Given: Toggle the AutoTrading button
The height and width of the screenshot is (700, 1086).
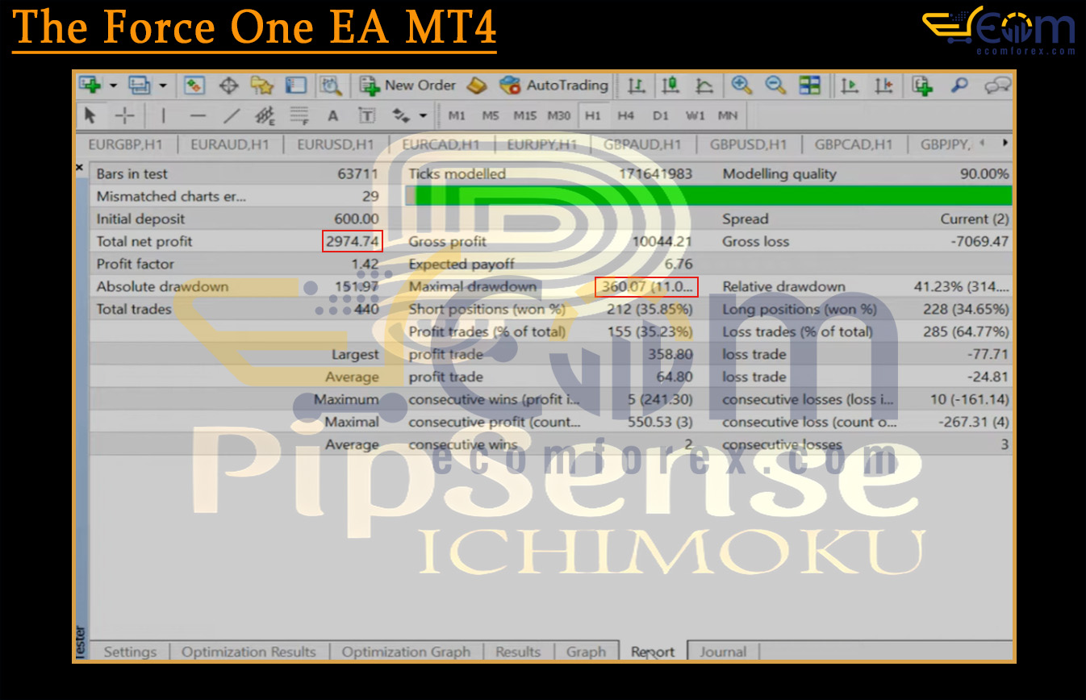Looking at the screenshot, I should coord(554,85).
